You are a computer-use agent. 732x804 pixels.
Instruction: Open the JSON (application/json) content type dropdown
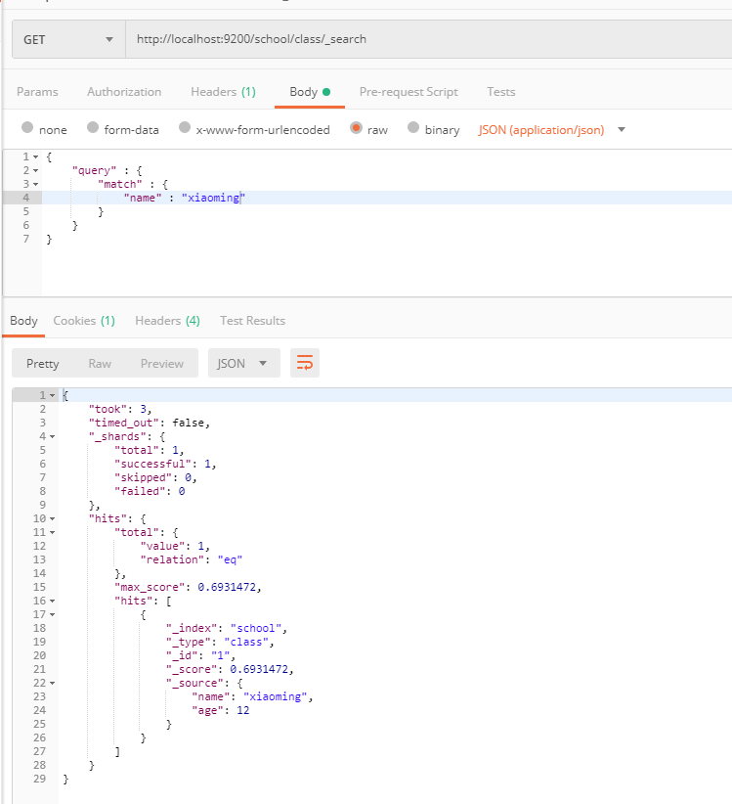(552, 130)
